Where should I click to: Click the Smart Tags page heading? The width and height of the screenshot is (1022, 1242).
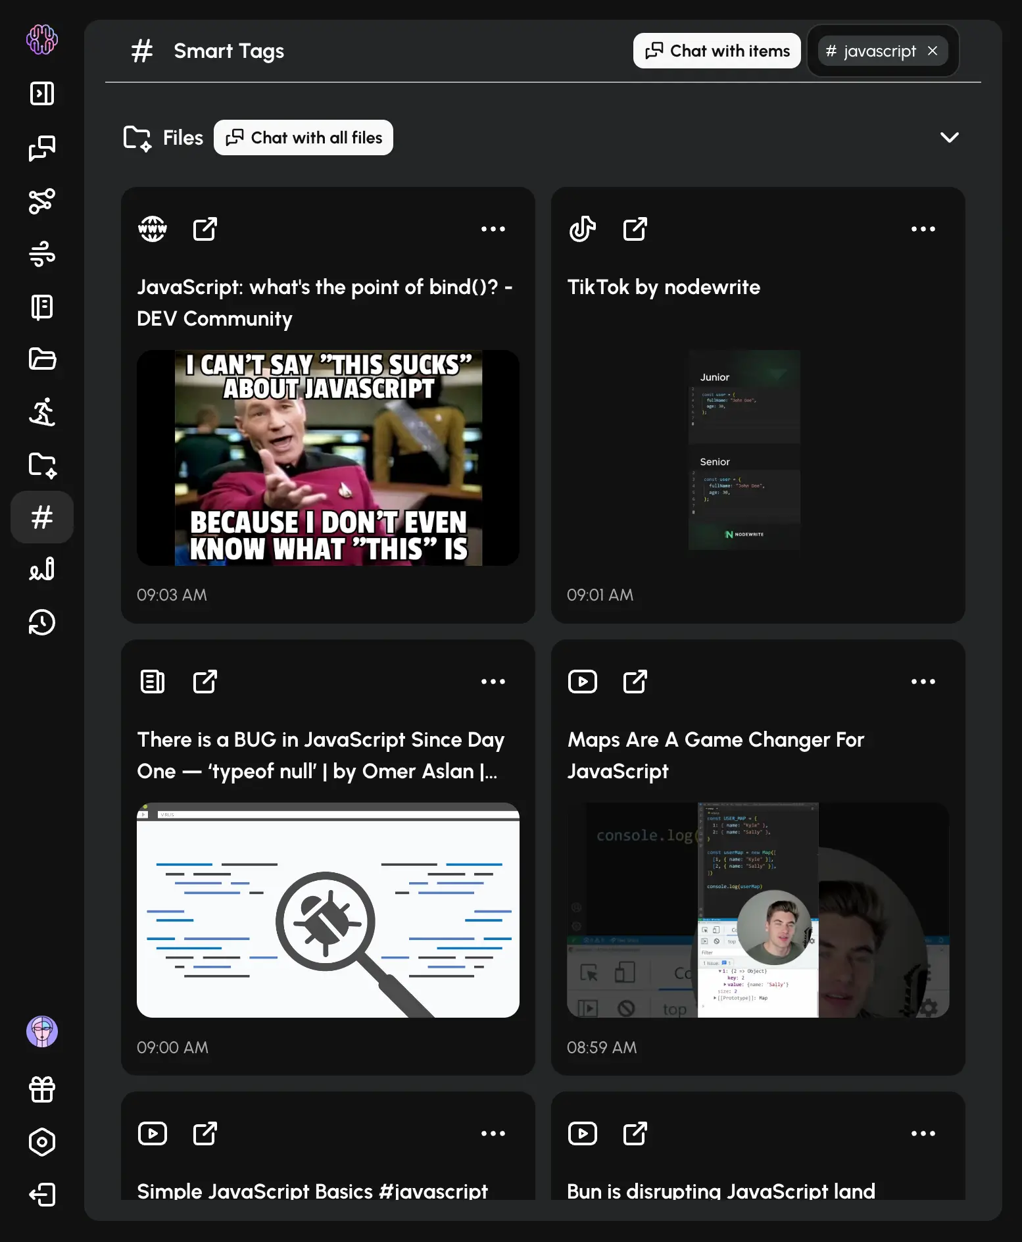click(x=229, y=51)
